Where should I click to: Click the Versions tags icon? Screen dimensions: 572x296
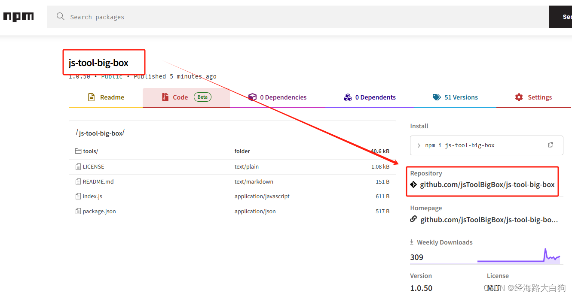click(x=437, y=97)
